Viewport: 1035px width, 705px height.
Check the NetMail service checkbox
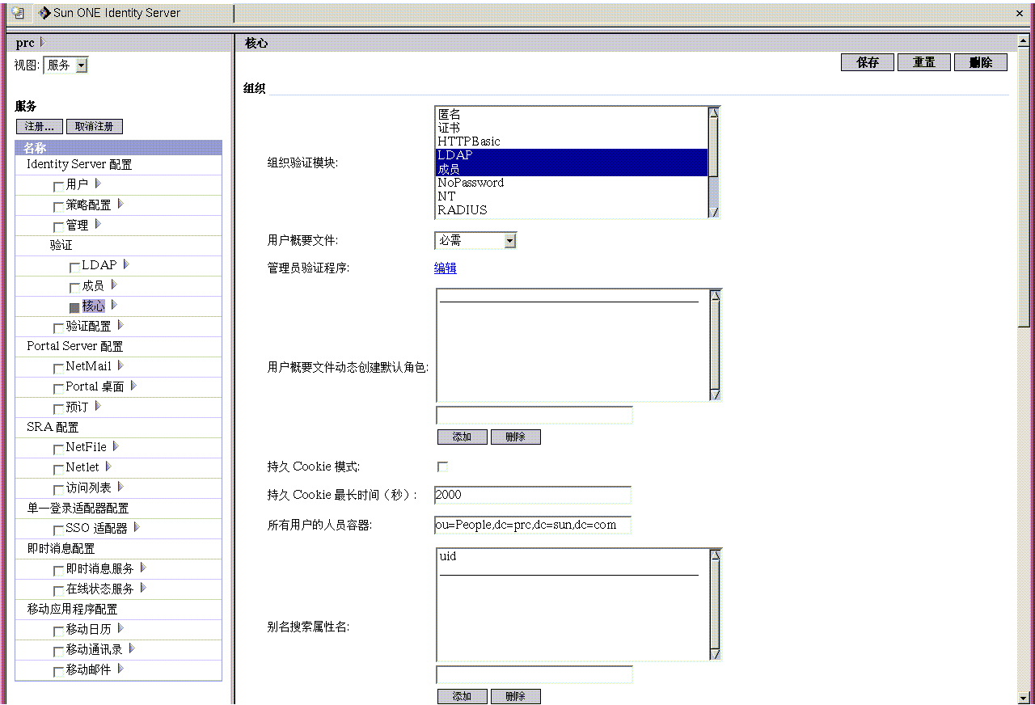pos(58,368)
